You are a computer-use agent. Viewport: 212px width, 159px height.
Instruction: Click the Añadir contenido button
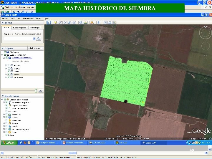[35, 48]
